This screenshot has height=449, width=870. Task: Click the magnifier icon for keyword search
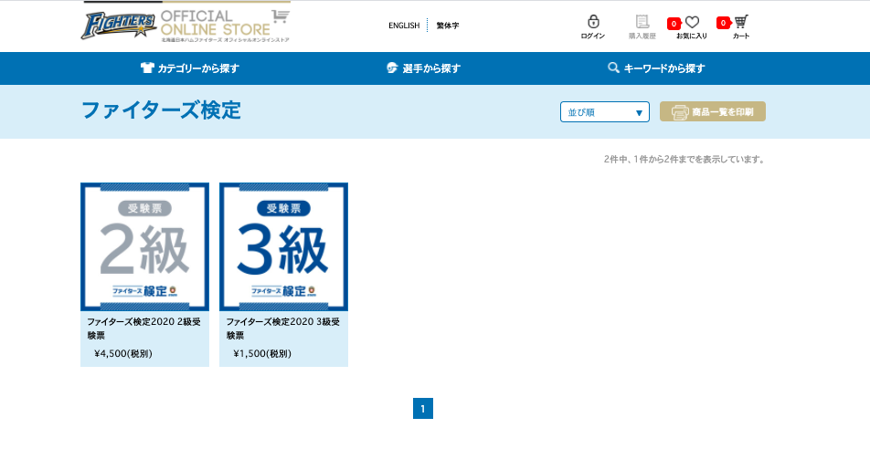[x=613, y=68]
